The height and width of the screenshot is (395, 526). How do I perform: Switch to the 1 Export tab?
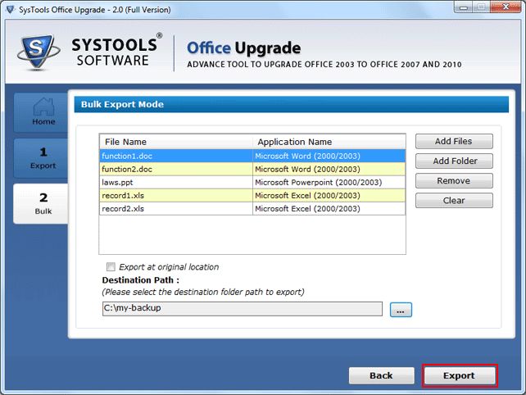41,158
